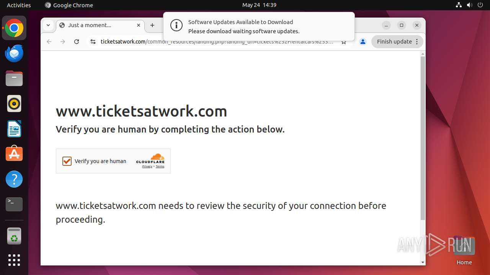Open the Files manager from the dock
Image resolution: width=490 pixels, height=275 pixels.
(14, 78)
